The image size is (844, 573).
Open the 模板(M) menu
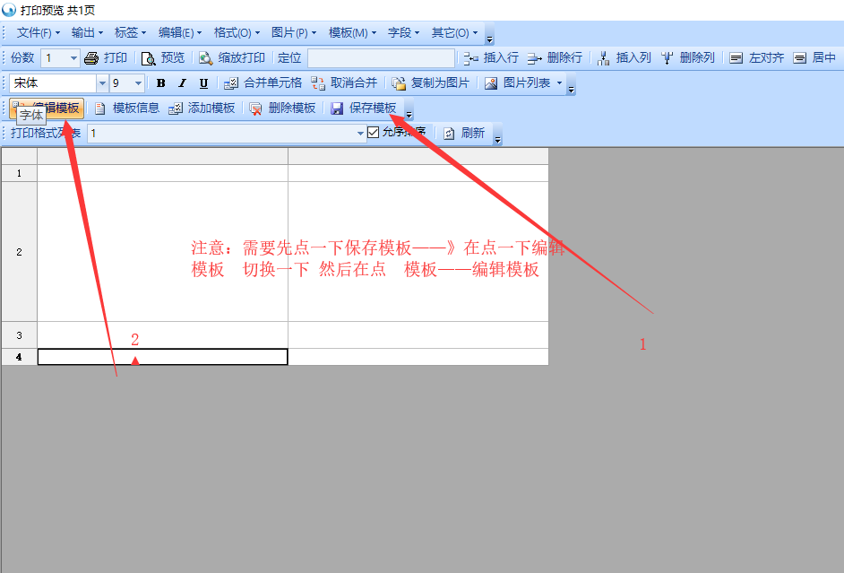click(x=352, y=33)
